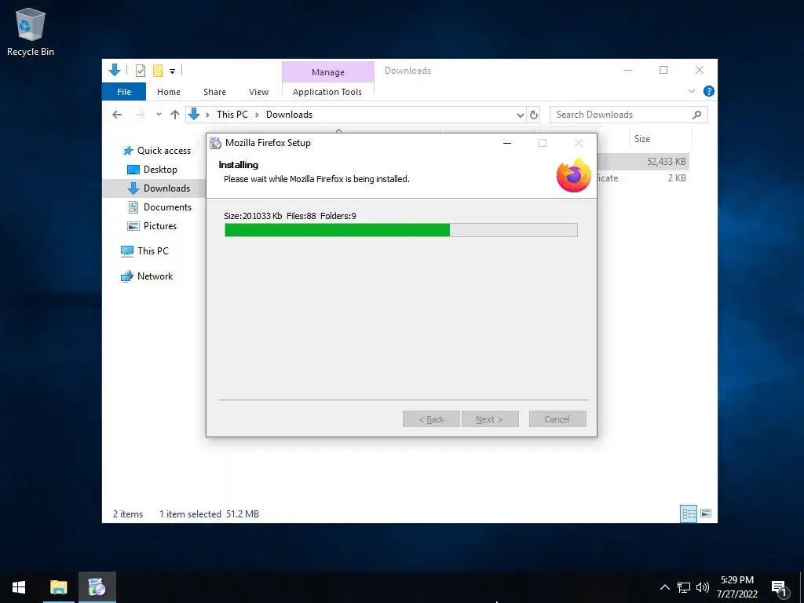This screenshot has height=603, width=804.
Task: Open the File menu in Explorer
Action: coord(124,92)
